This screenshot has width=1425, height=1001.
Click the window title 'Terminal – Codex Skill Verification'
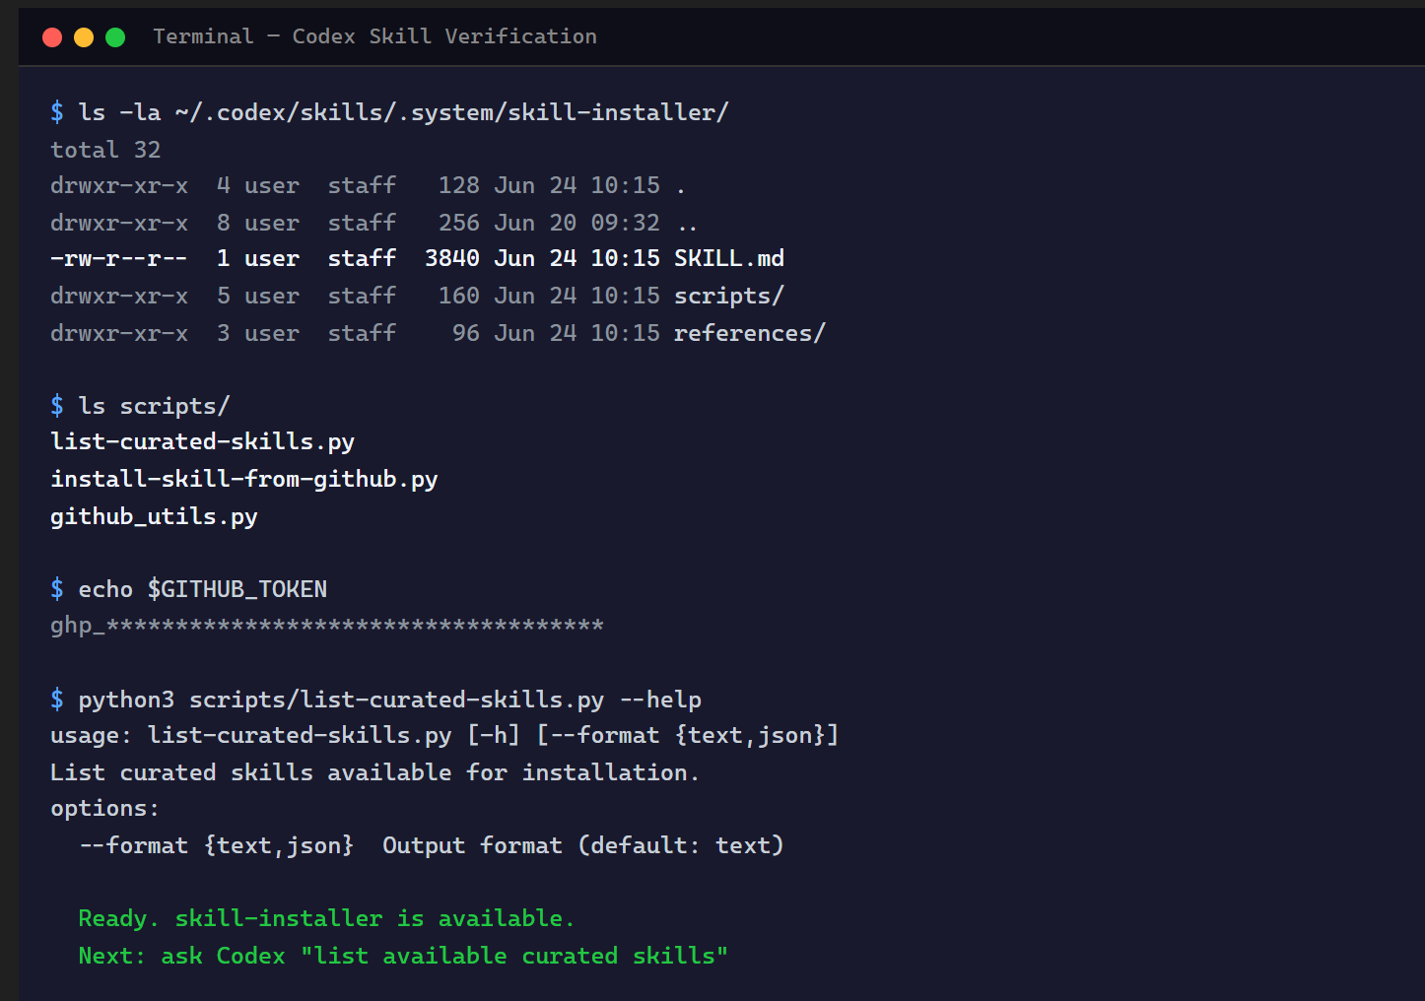[x=374, y=36]
